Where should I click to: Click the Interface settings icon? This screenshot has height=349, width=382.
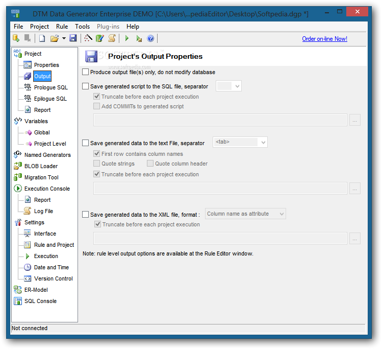(28, 234)
